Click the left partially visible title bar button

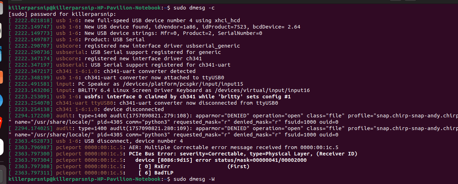(395, 1)
